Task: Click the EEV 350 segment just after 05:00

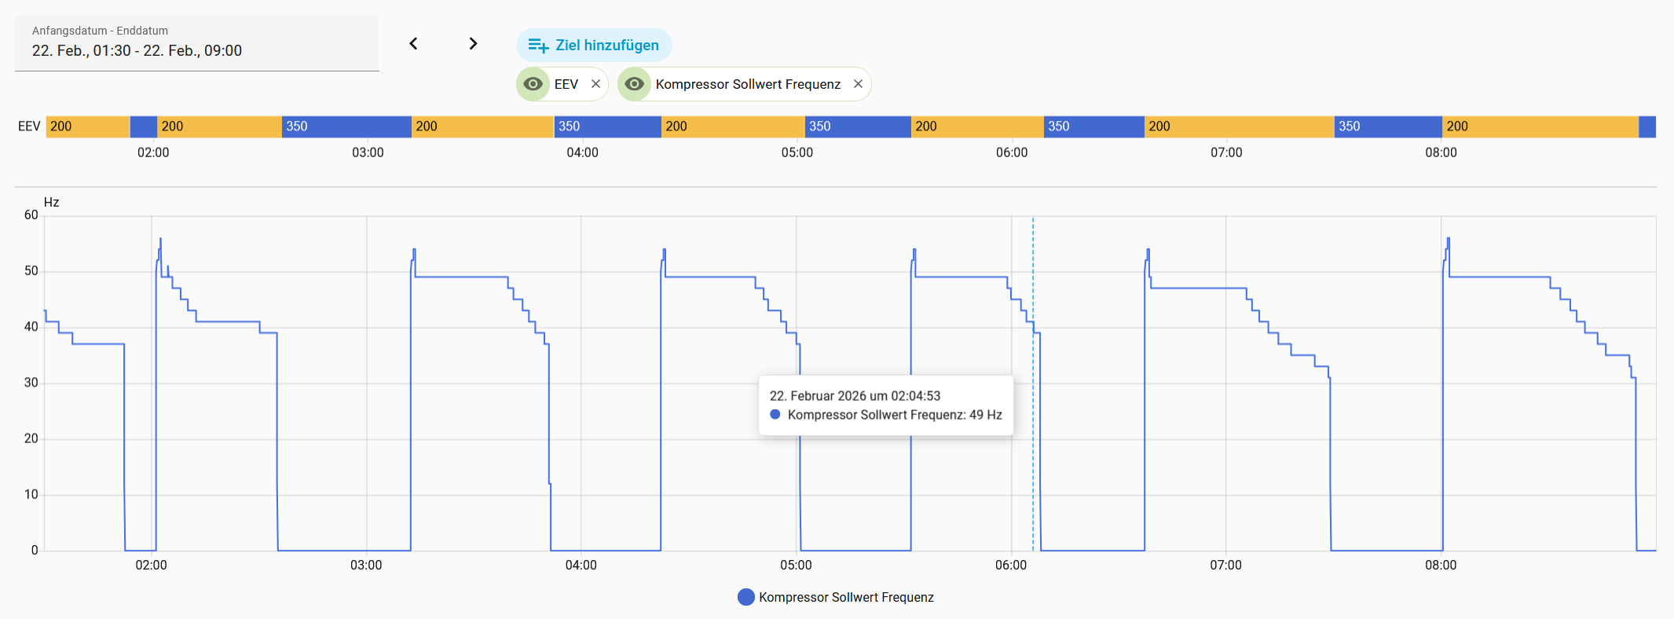Action: [x=858, y=126]
